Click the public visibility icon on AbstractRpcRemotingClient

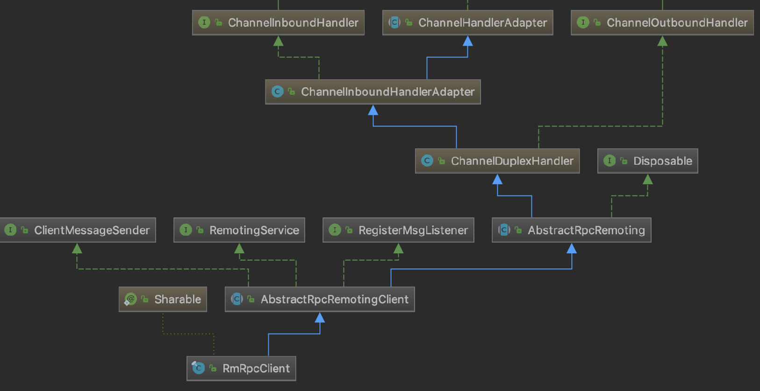(251, 300)
